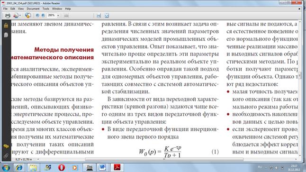The height and width of the screenshot is (172, 306).
Task: Click the page size 9,27 x 11,78 in label
Action: tap(24, 160)
